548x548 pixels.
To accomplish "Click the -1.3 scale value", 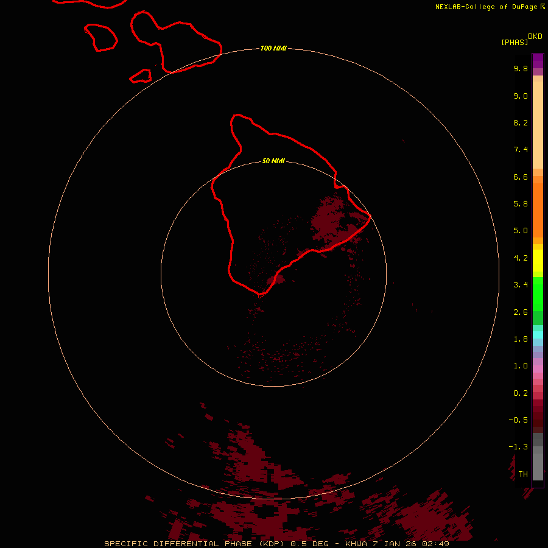I will (x=518, y=447).
